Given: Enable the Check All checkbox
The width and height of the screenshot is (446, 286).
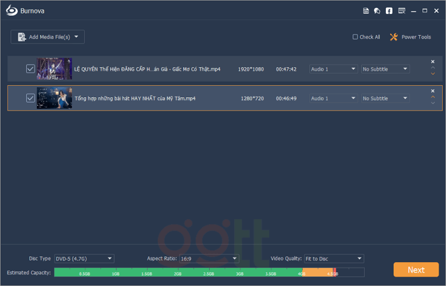Looking at the screenshot, I should pos(355,37).
